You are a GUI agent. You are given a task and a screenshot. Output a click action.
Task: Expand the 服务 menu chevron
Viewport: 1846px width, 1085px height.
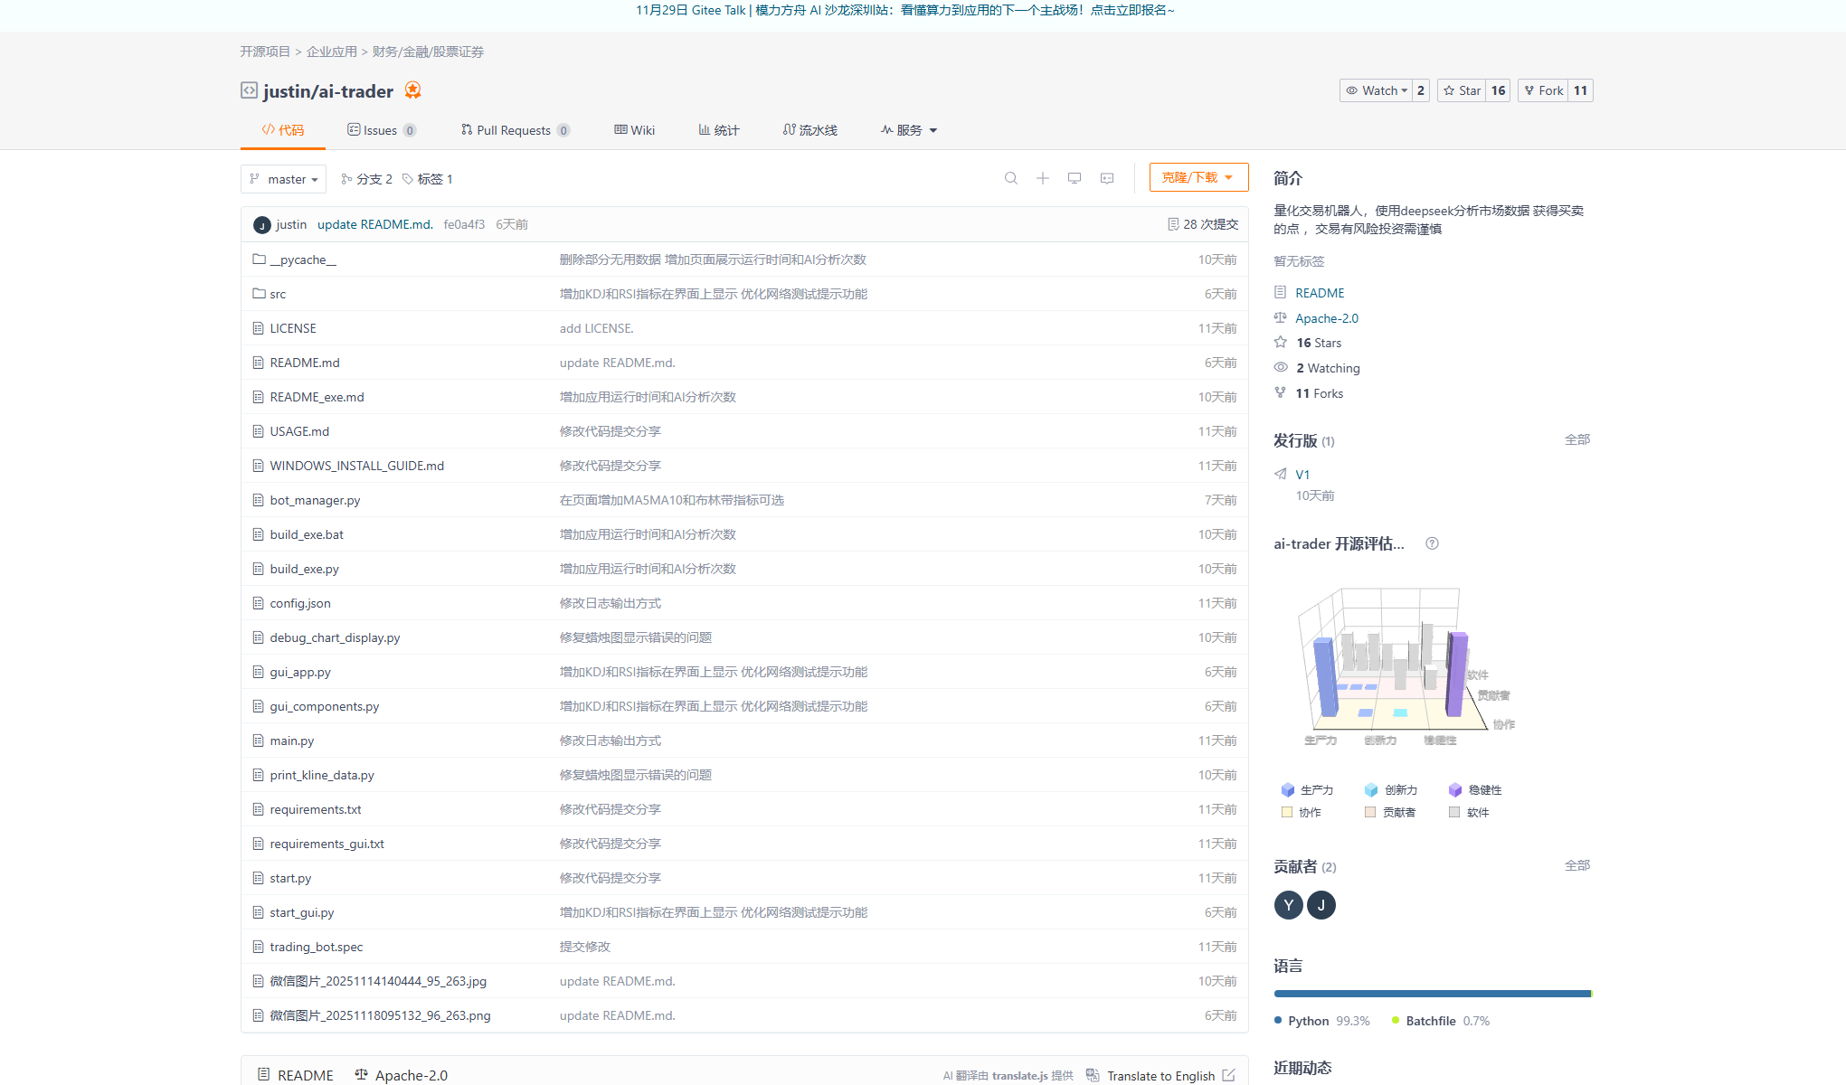[x=933, y=129]
